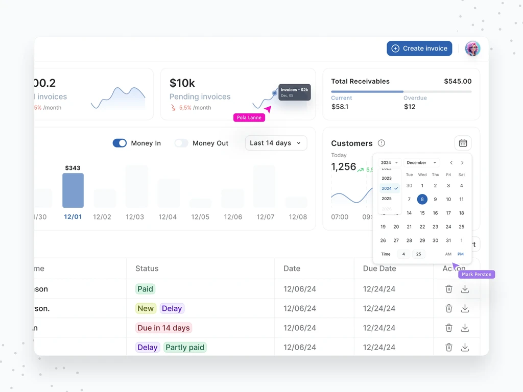Click the Total Receivables progress bar

pyautogui.click(x=401, y=91)
